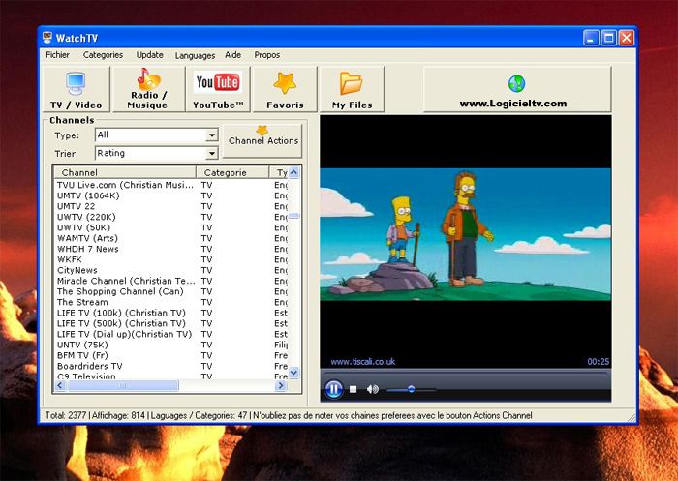678x481 pixels.
Task: Open the Update menu
Action: click(149, 55)
